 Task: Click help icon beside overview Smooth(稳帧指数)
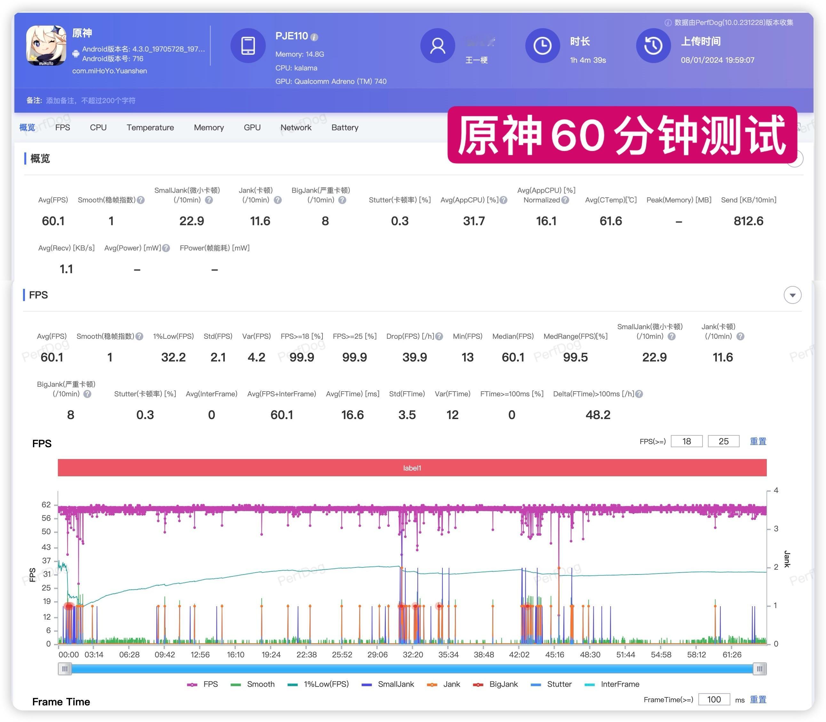[x=141, y=200]
